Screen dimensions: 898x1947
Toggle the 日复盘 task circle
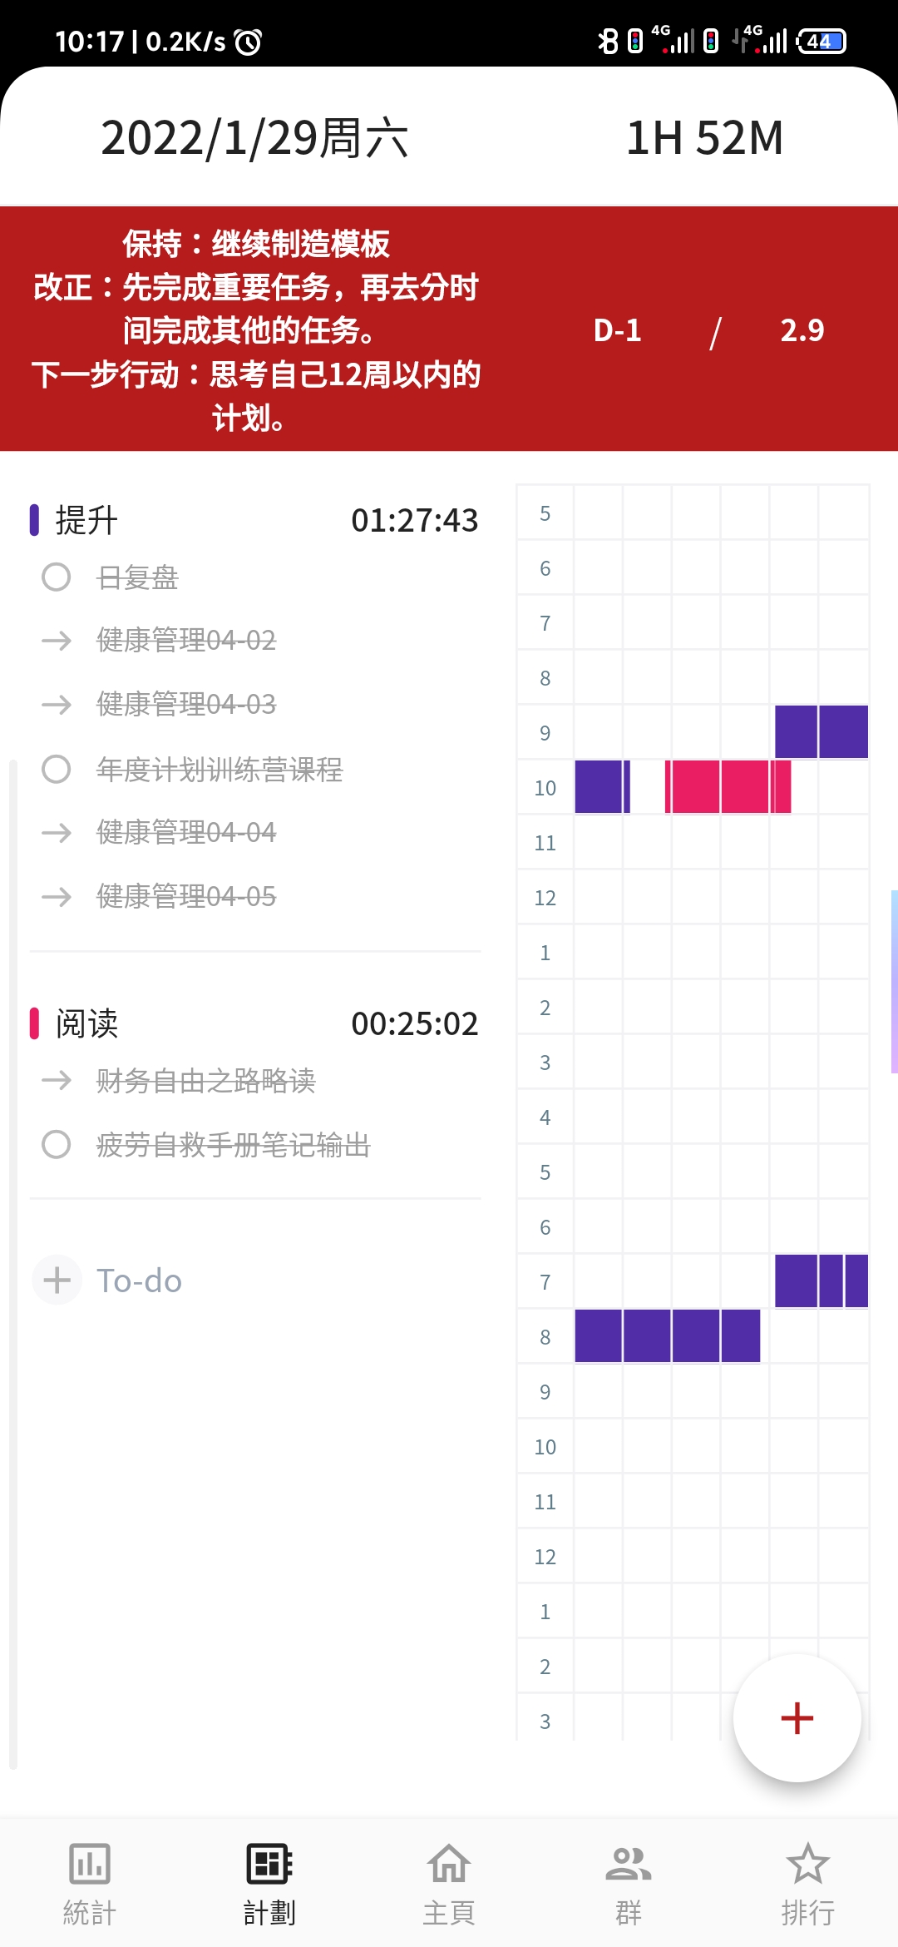[57, 577]
